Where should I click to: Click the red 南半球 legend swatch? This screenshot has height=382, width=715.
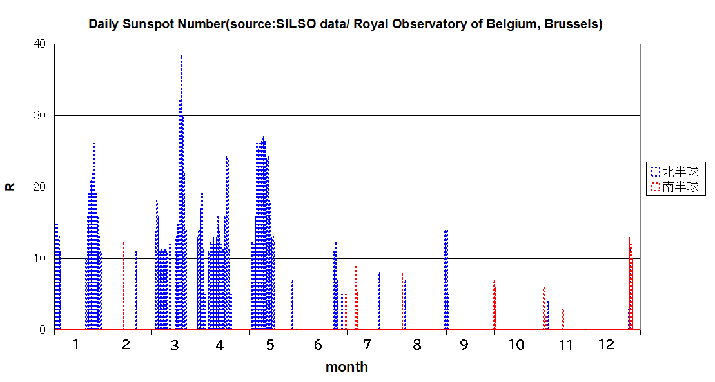656,187
